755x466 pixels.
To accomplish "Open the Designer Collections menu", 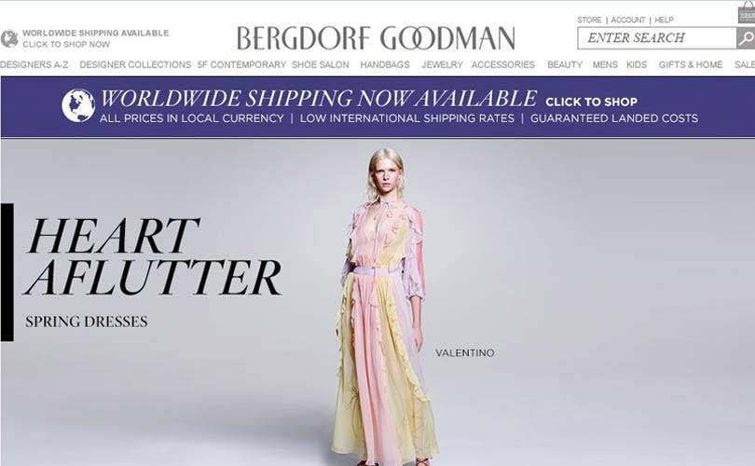I will (135, 64).
